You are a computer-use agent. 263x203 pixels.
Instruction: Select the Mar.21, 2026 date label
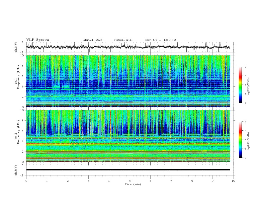(93, 40)
